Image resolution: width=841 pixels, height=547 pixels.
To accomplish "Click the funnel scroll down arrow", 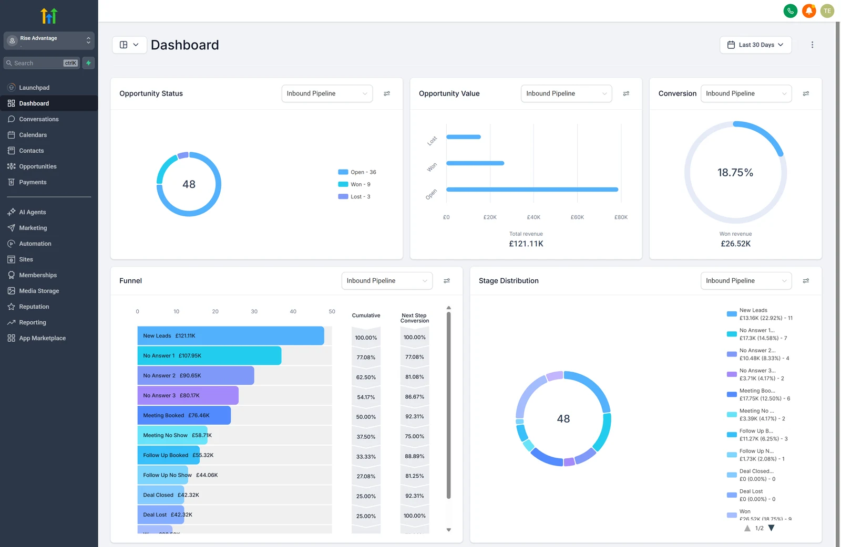I will tap(448, 530).
